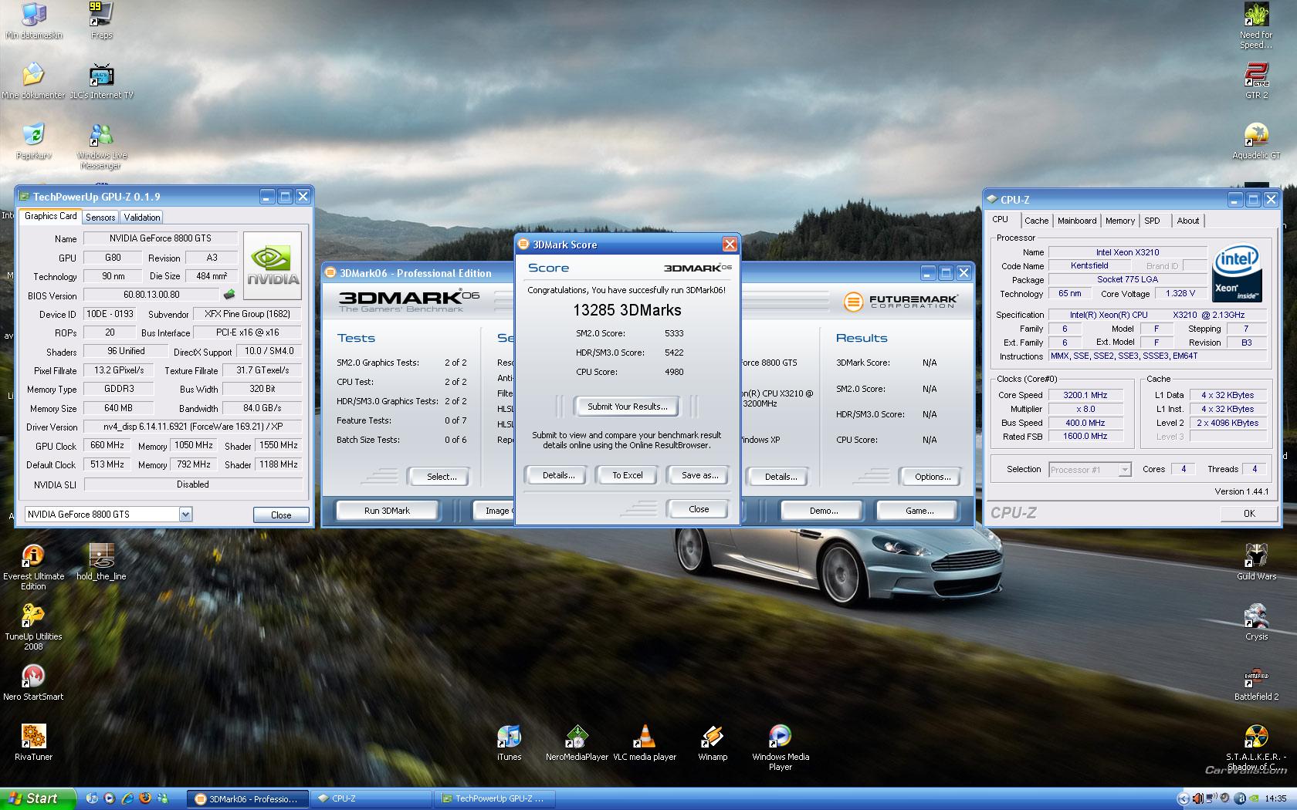
Task: Export score with To Excel button
Action: point(627,475)
